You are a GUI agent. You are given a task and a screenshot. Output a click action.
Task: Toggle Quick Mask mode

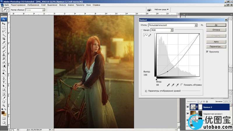[4, 118]
